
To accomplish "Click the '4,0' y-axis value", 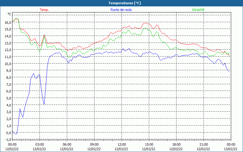I will point(9,105).
